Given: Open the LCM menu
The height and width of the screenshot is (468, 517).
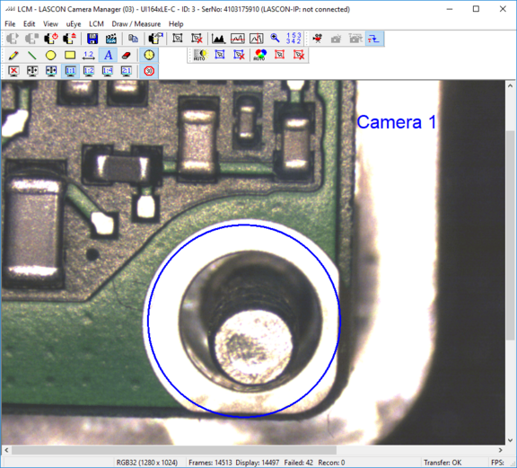Looking at the screenshot, I should pos(96,24).
